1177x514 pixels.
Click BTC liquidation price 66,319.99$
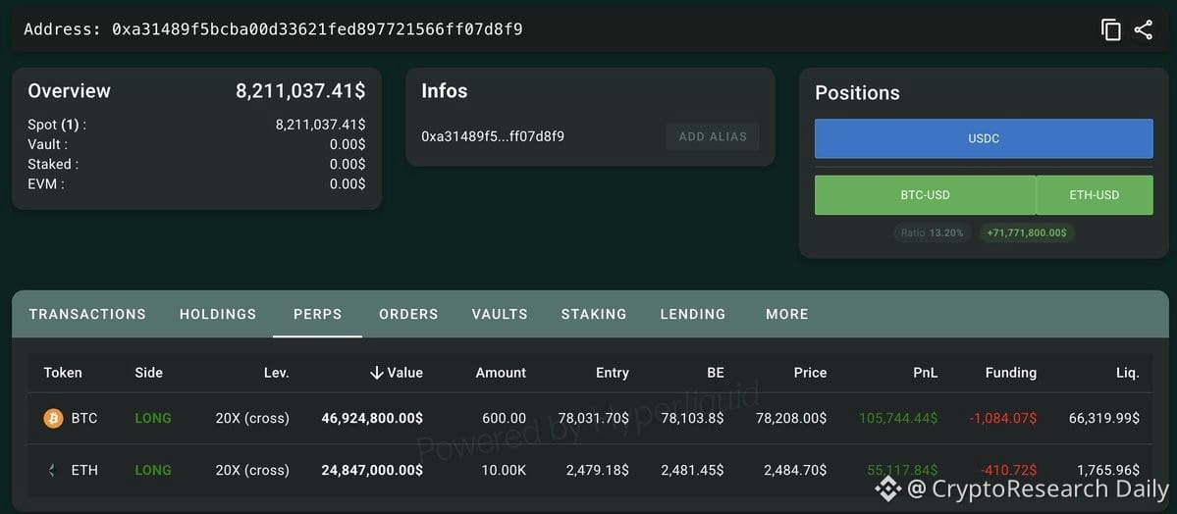point(1104,418)
